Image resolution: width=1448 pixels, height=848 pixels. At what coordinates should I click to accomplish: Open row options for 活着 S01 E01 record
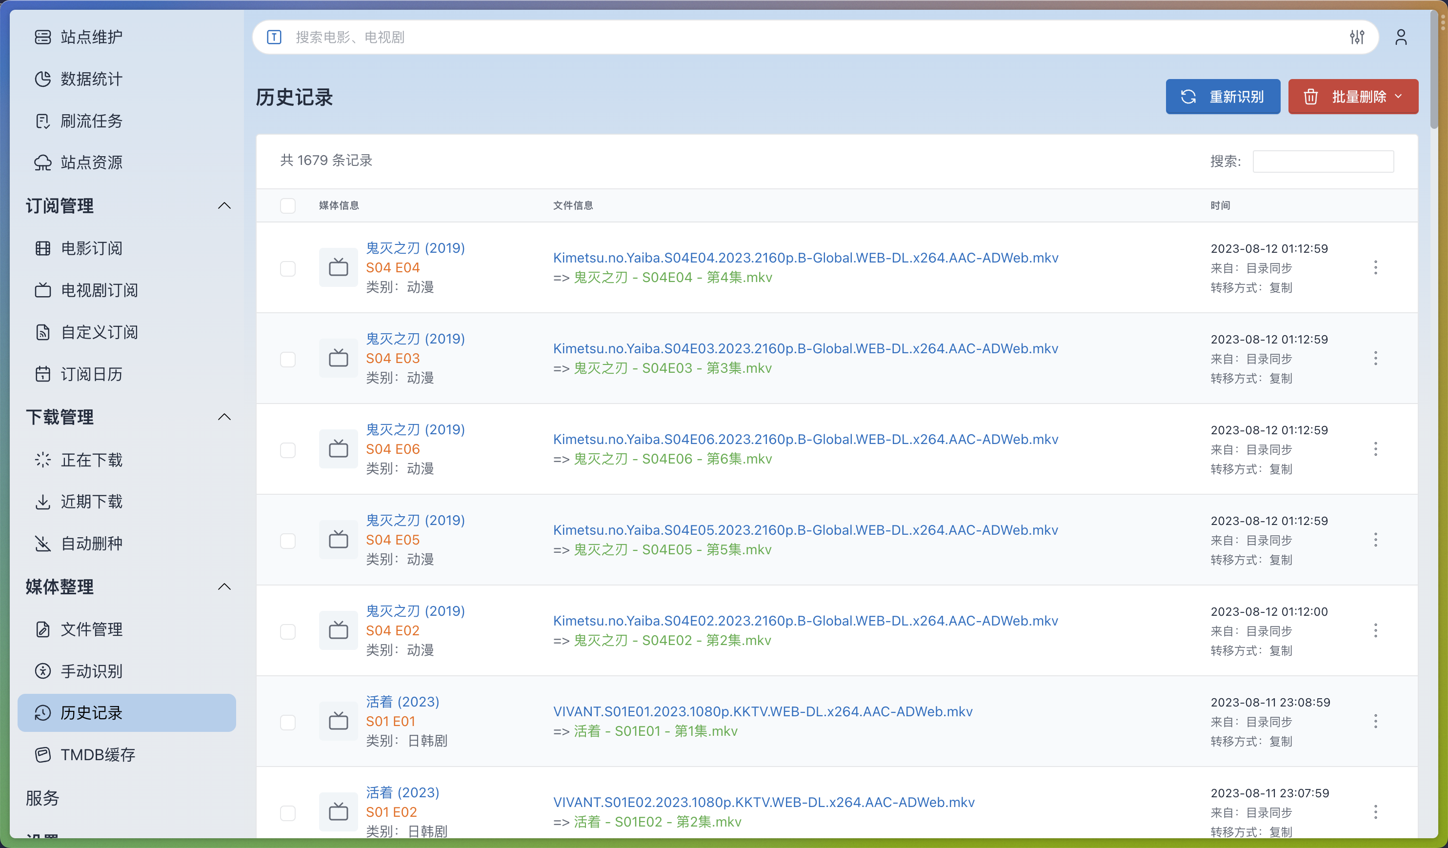point(1375,722)
